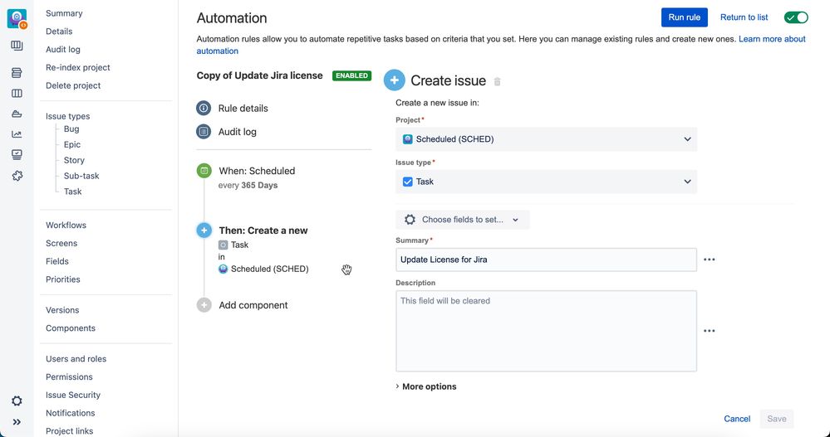Click gear icon in Choose fields button

[x=410, y=219]
